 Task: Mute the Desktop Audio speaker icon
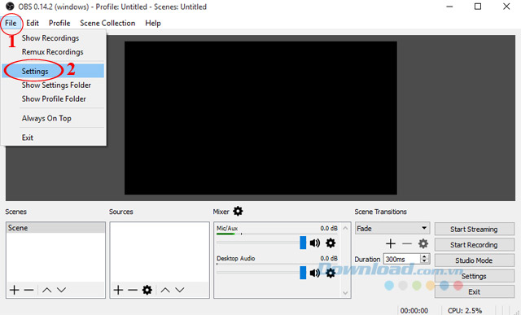coord(315,273)
